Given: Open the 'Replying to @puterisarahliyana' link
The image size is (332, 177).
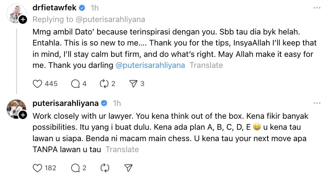Looking at the screenshot, I should pos(89,19).
